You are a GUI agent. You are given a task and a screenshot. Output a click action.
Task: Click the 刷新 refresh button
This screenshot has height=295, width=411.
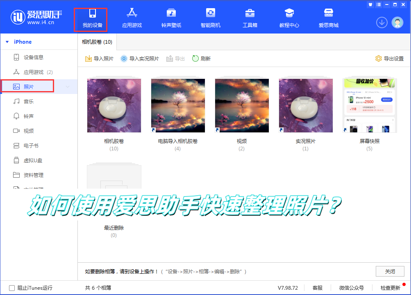(201, 58)
